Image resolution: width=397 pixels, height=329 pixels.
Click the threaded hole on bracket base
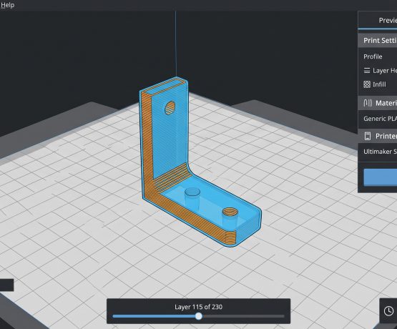pos(230,212)
